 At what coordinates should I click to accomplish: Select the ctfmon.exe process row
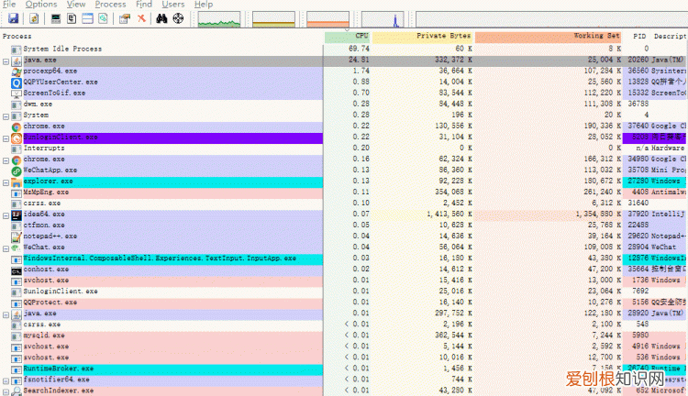click(344, 225)
